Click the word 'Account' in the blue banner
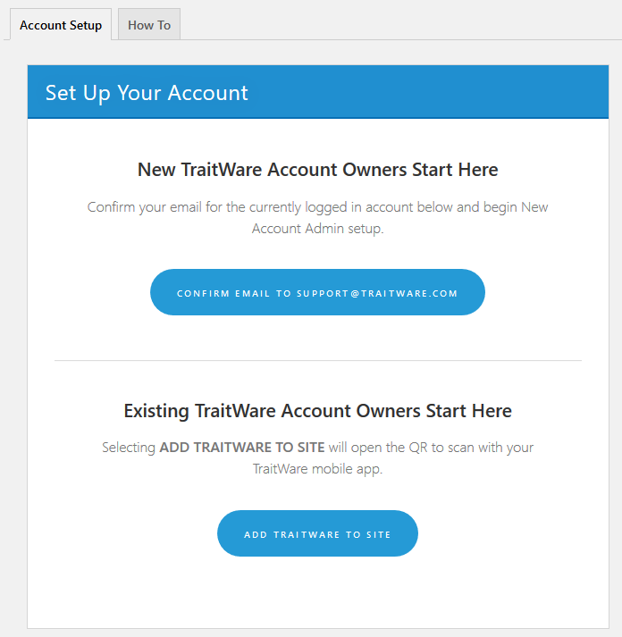Screen dimensions: 622x637 point(208,93)
